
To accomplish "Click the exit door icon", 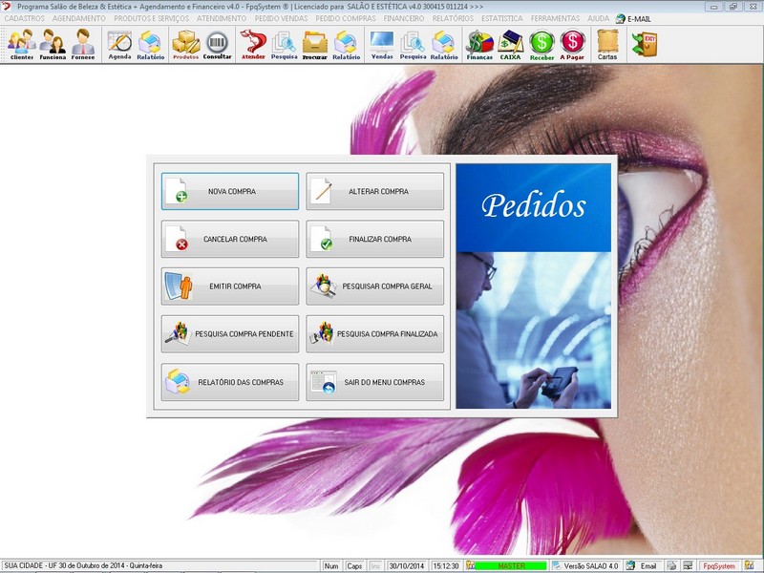I will (645, 44).
